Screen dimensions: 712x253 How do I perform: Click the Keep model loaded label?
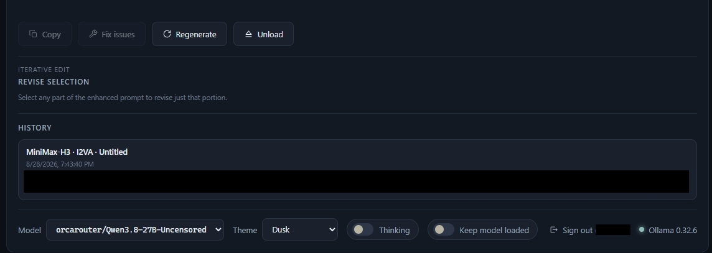pos(494,231)
